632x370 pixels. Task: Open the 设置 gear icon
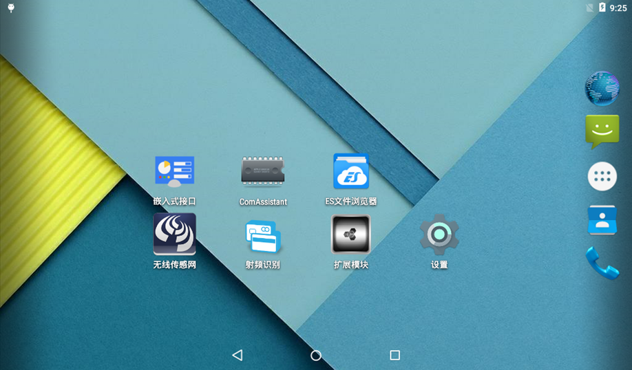click(x=439, y=235)
